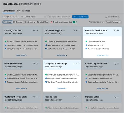The width and height of the screenshot is (124, 113).
Task: Click the search icon on the Customer Service Skills card
Action: (34, 97)
